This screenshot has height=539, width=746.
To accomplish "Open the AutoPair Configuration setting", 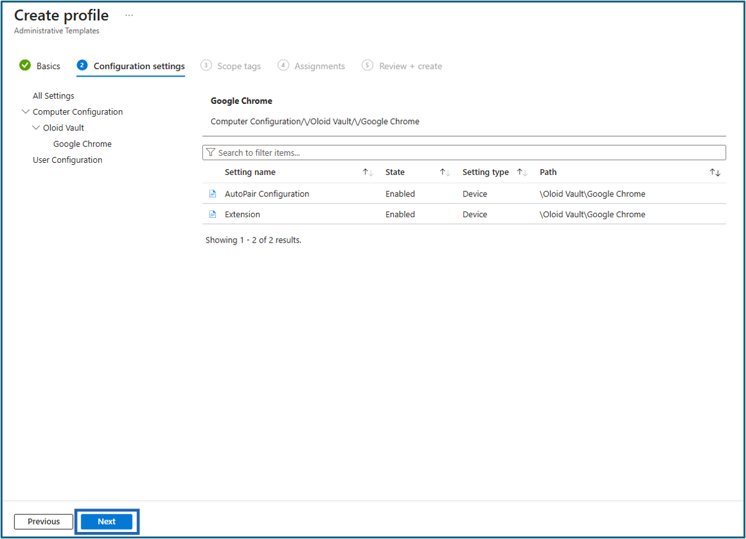I will point(267,194).
